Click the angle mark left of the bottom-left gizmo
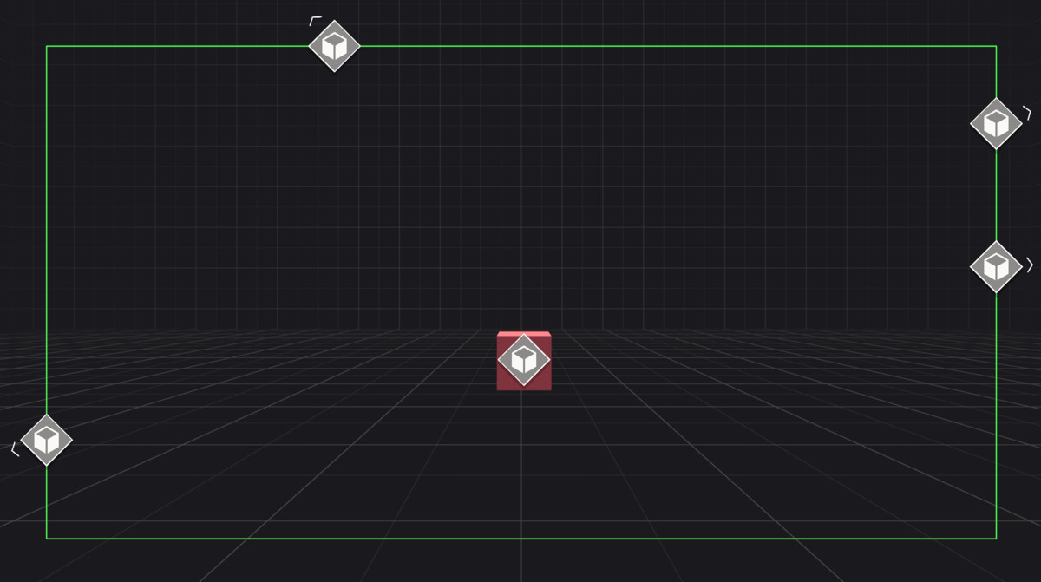Viewport: 1041px width, 582px height. click(x=15, y=448)
